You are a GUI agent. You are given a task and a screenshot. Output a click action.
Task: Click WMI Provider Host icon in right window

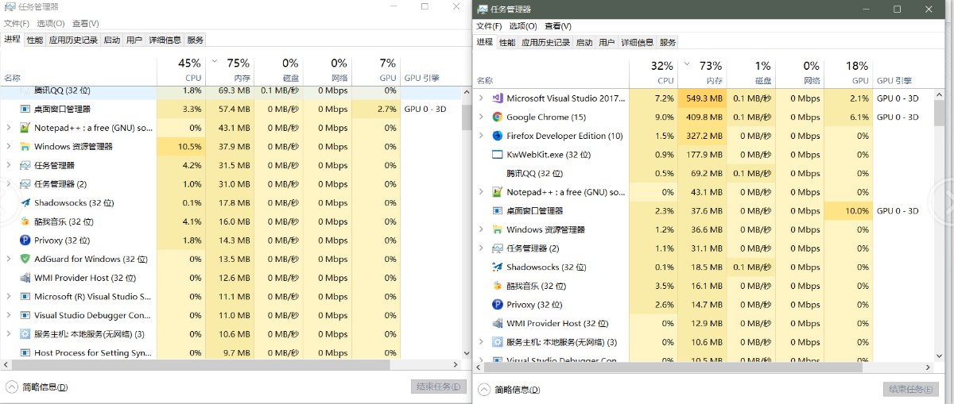pos(498,324)
